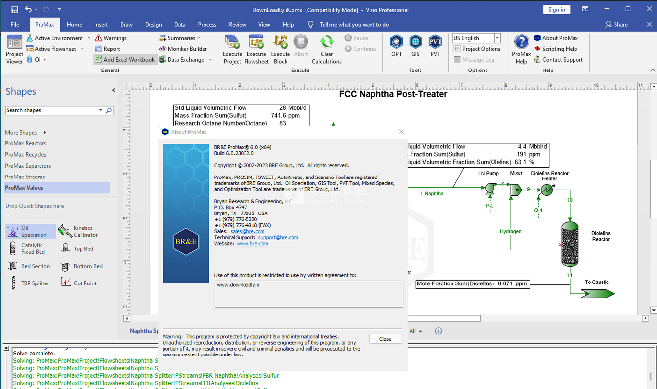Open the File menu
Viewport: 657px width, 389px height.
(15, 24)
